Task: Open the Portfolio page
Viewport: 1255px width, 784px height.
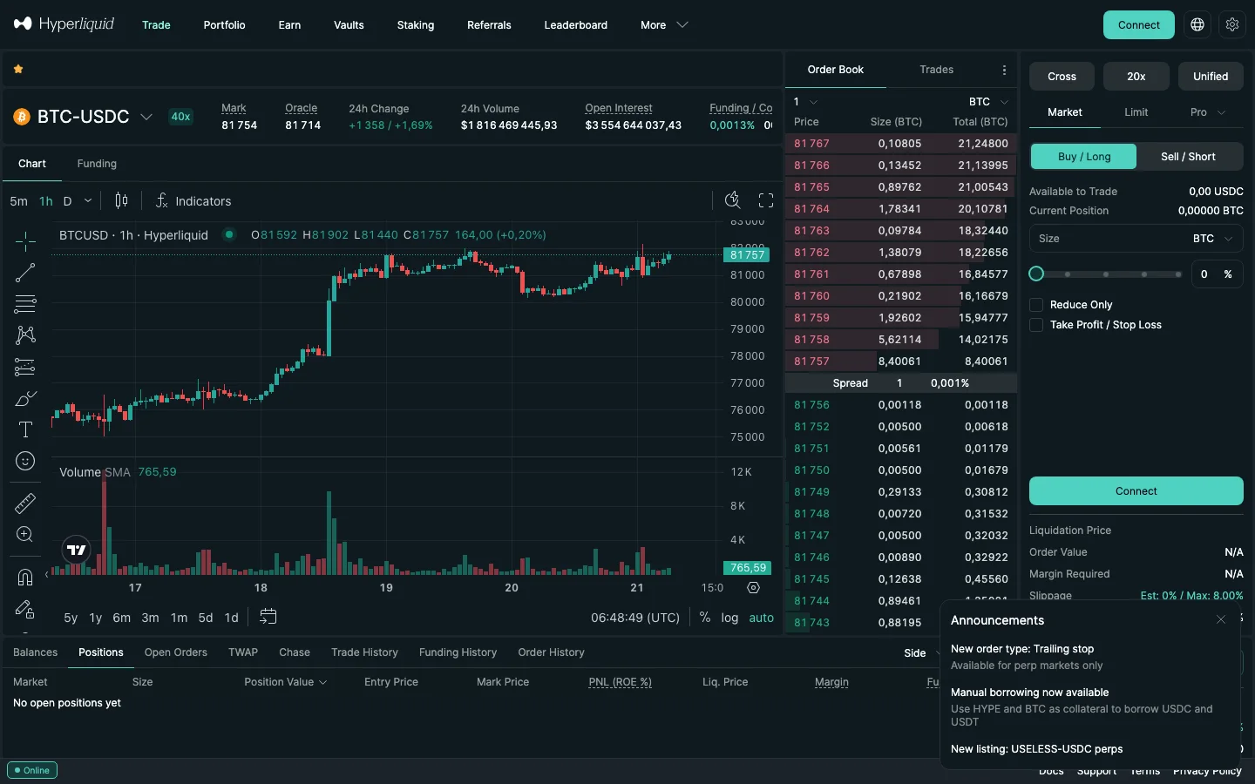Action: 224,25
